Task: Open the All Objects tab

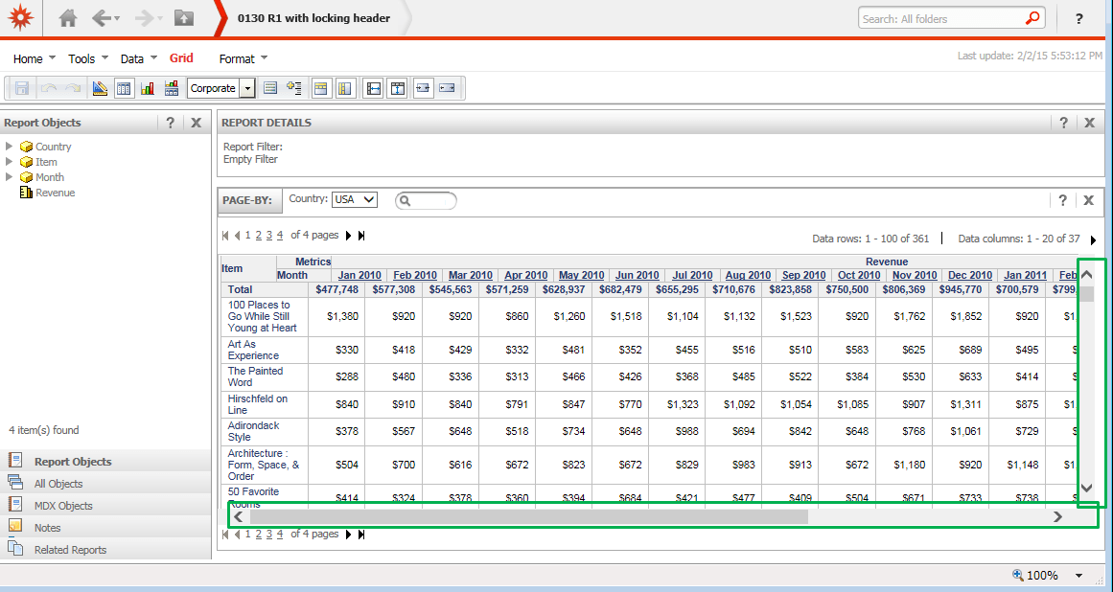Action: (105, 484)
